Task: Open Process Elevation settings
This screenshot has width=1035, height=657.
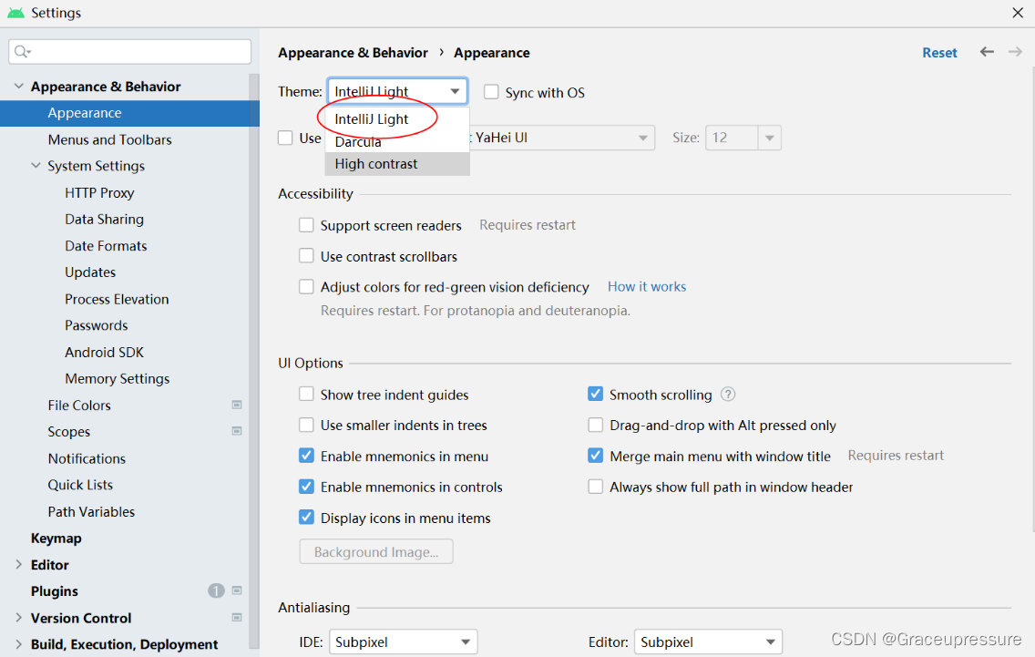Action: (x=117, y=299)
